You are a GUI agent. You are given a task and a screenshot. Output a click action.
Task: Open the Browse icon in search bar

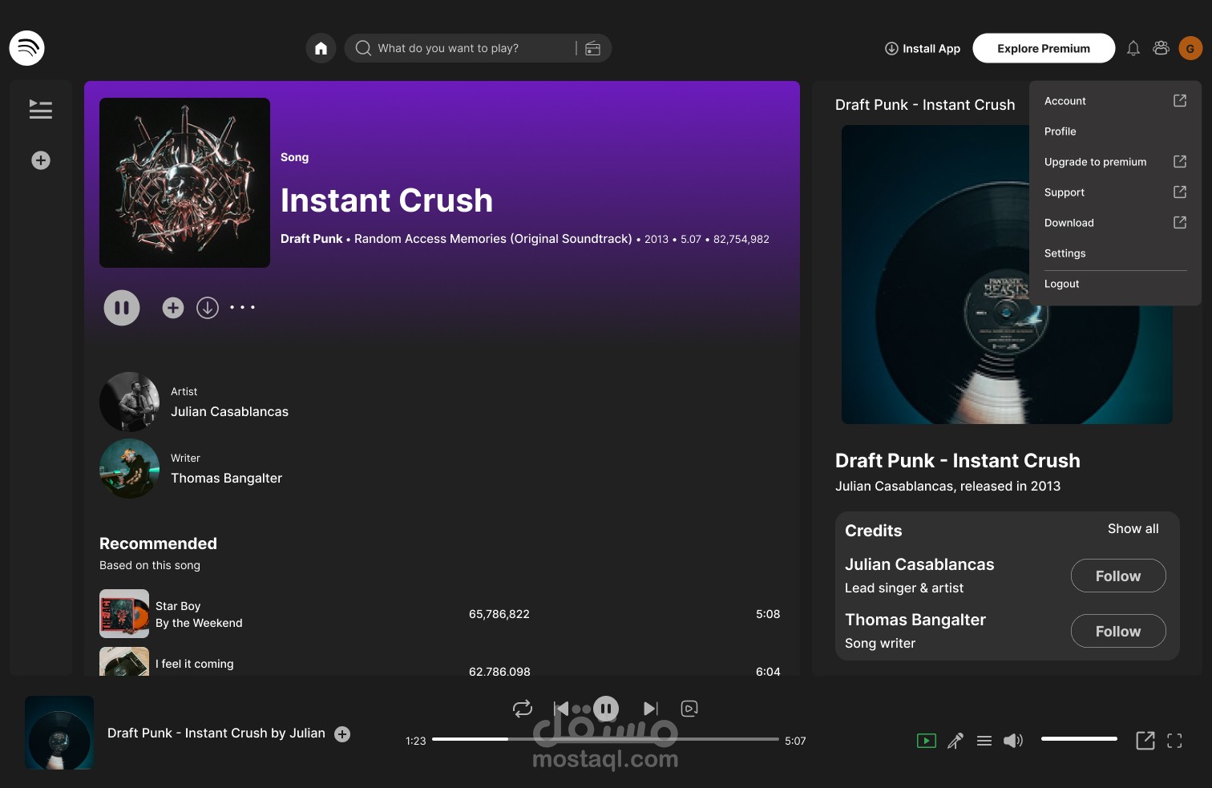pos(593,48)
